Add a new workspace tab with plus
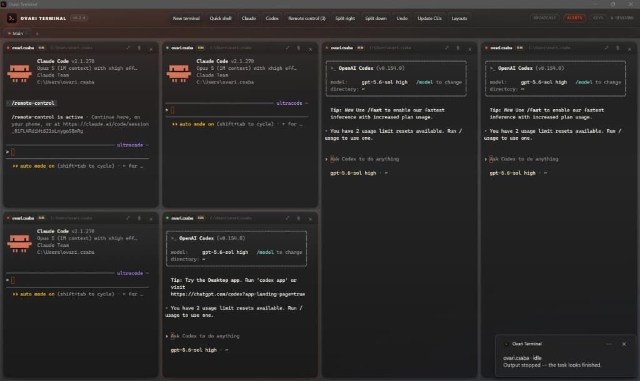Image resolution: width=640 pixels, height=381 pixels. tap(37, 34)
